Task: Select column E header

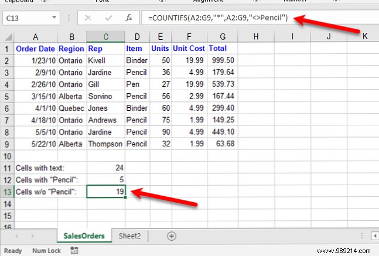Action: tap(161, 37)
